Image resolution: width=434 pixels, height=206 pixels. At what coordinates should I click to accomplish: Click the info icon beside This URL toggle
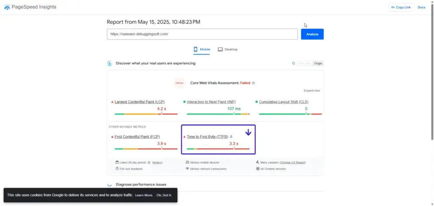pyautogui.click(x=293, y=64)
